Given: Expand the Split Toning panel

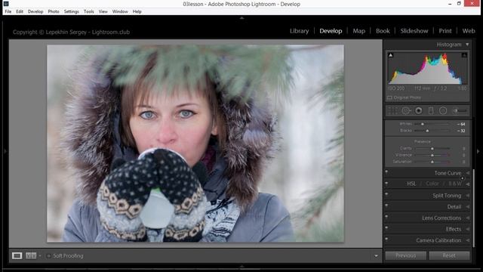Looking at the screenshot, I should pyautogui.click(x=468, y=196).
